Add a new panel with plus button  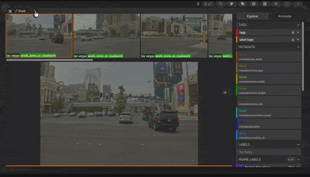[35, 11]
